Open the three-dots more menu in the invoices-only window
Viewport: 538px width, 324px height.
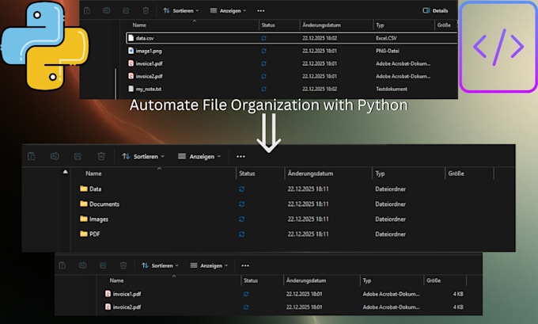point(245,265)
